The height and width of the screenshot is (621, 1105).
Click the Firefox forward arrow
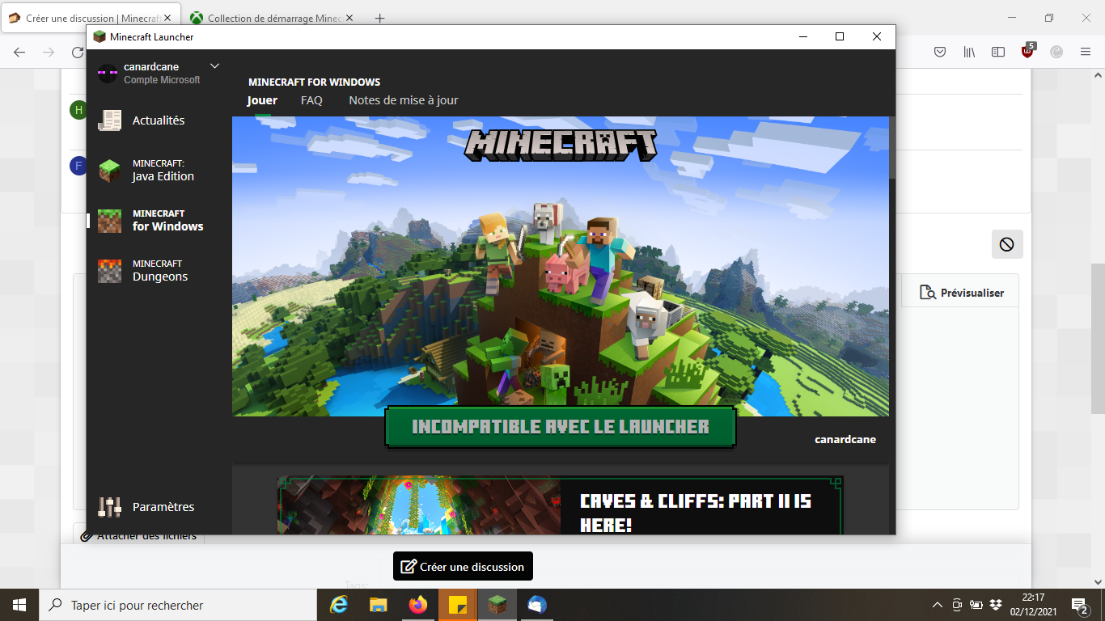[x=49, y=52]
